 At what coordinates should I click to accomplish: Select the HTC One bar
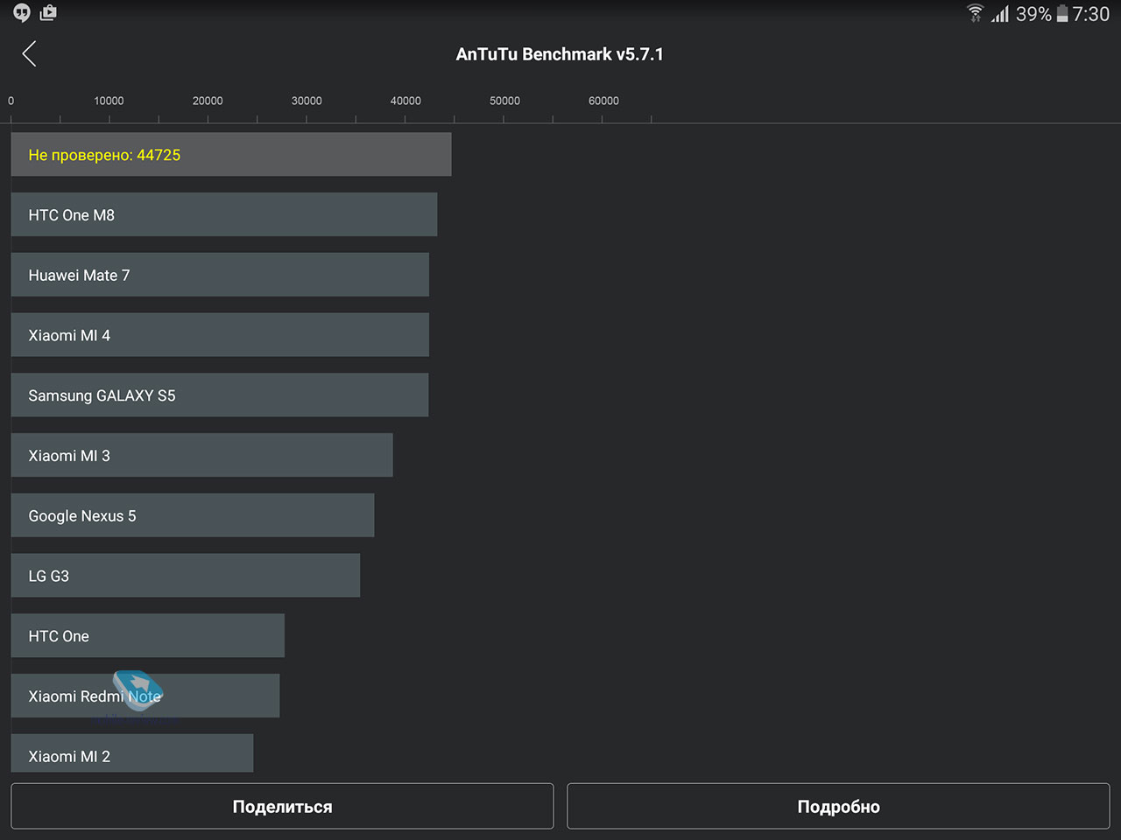click(148, 636)
